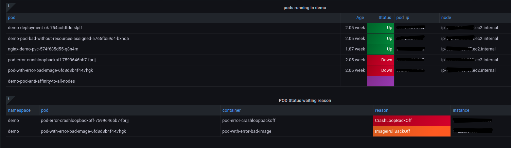
Task: Open "pods running in demo" panel title menu
Action: click(305, 8)
